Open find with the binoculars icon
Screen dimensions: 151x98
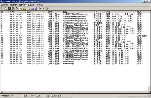pos(13,9)
